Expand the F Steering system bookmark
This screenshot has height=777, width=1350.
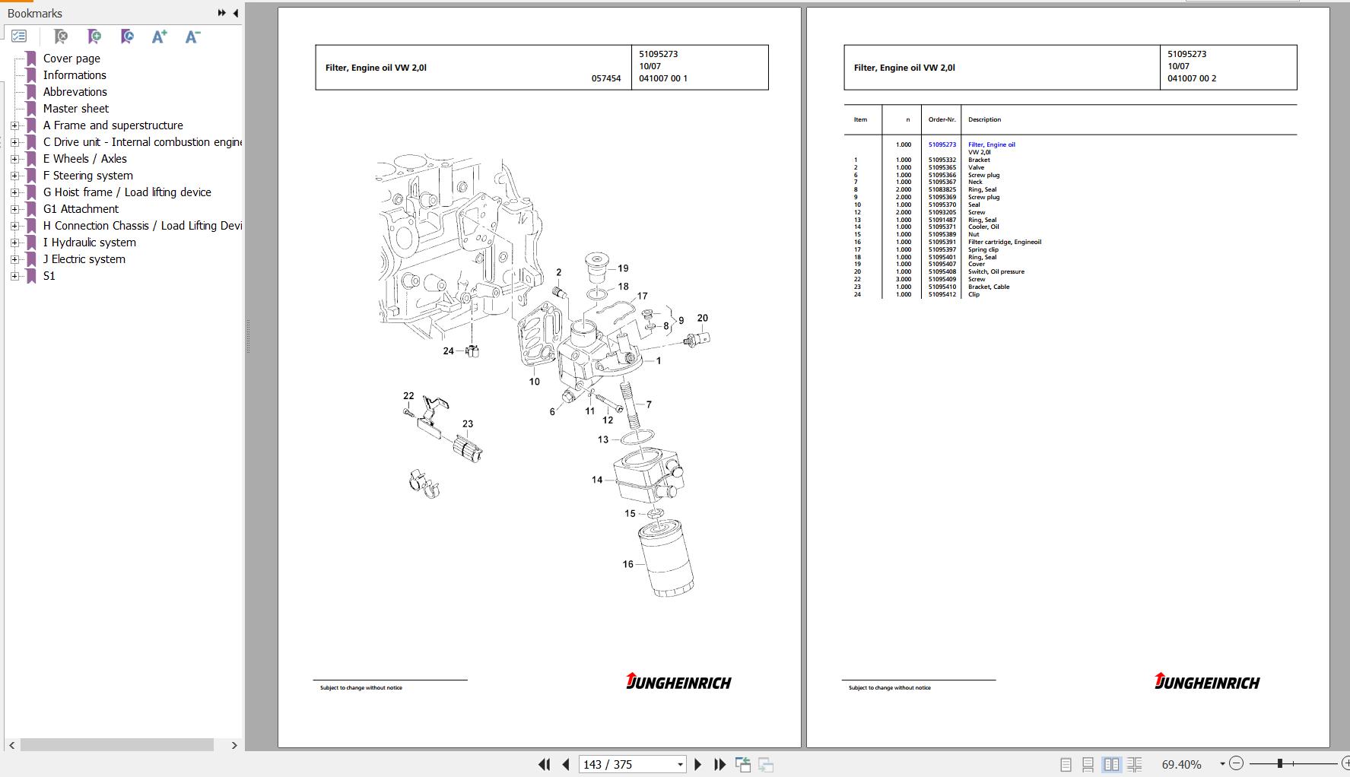(14, 176)
